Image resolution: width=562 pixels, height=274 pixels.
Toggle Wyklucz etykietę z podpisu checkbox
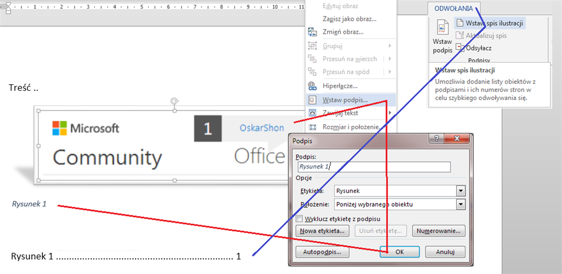point(300,219)
